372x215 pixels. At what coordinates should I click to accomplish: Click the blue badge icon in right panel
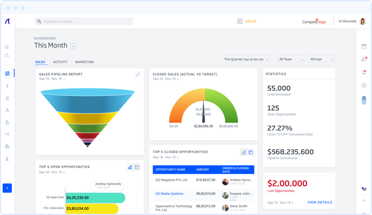(364, 100)
